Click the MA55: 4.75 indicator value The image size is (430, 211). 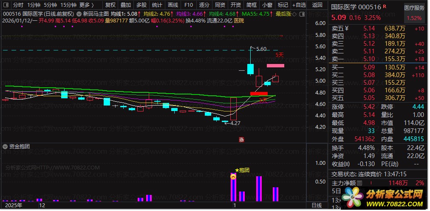tap(257, 14)
